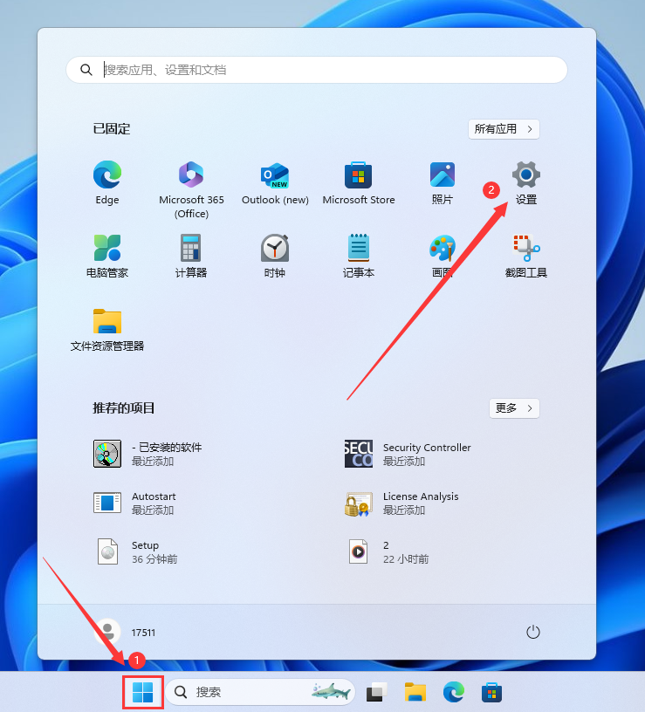Click Windows Start button on taskbar
Screen dimensions: 645x712
pyautogui.click(x=142, y=692)
